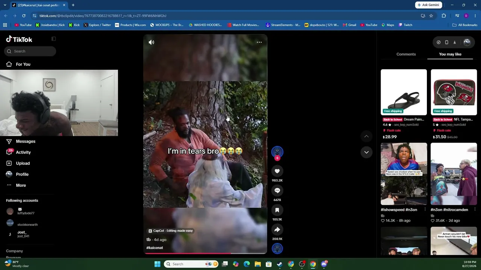Image resolution: width=481 pixels, height=270 pixels.
Task: Click the phone app icon in top pill
Action: [x=446, y=42]
